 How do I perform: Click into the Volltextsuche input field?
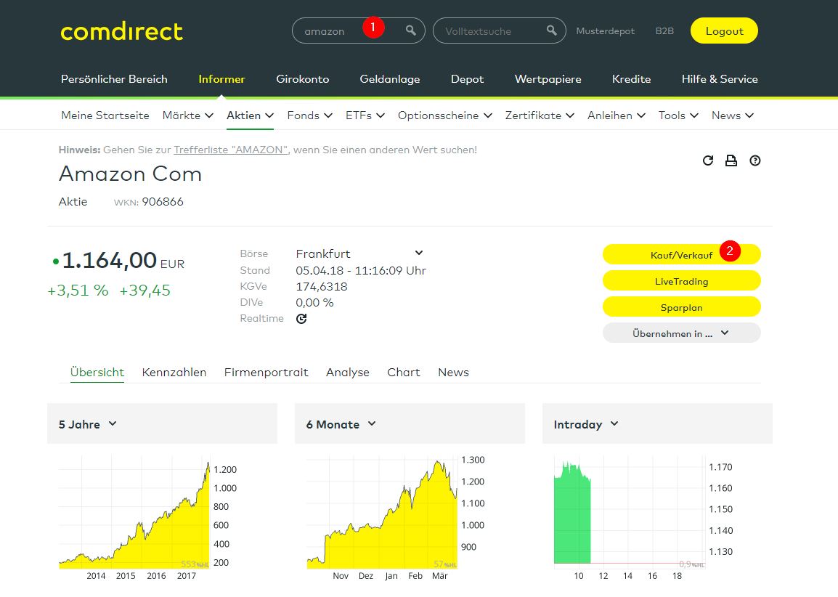pos(487,31)
